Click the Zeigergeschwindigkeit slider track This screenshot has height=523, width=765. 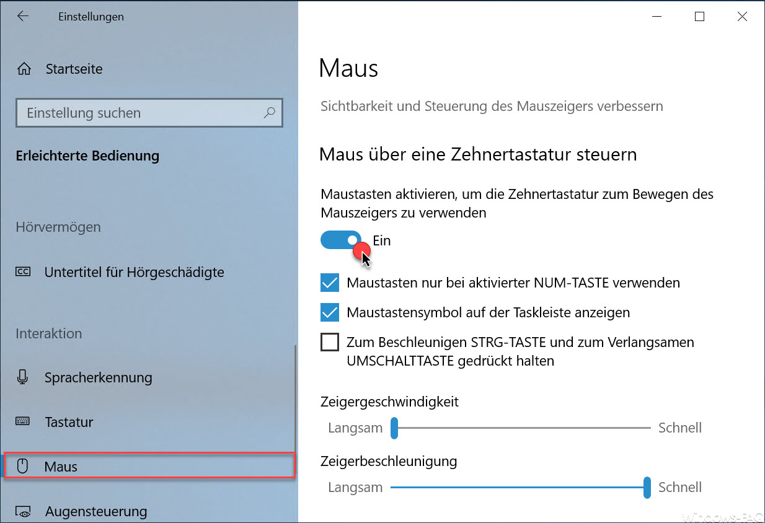pos(521,428)
